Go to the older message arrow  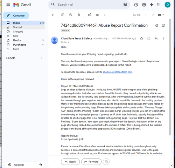(153, 15)
